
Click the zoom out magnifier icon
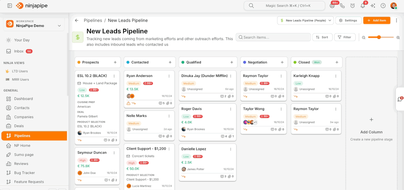(x=364, y=37)
